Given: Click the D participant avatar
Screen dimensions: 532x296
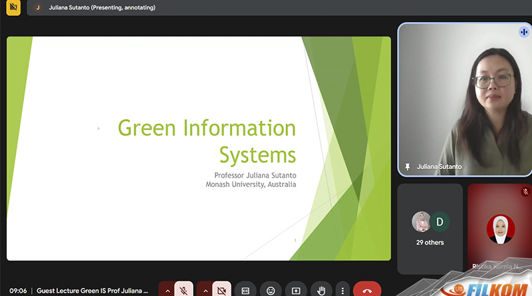Looking at the screenshot, I should (x=440, y=222).
